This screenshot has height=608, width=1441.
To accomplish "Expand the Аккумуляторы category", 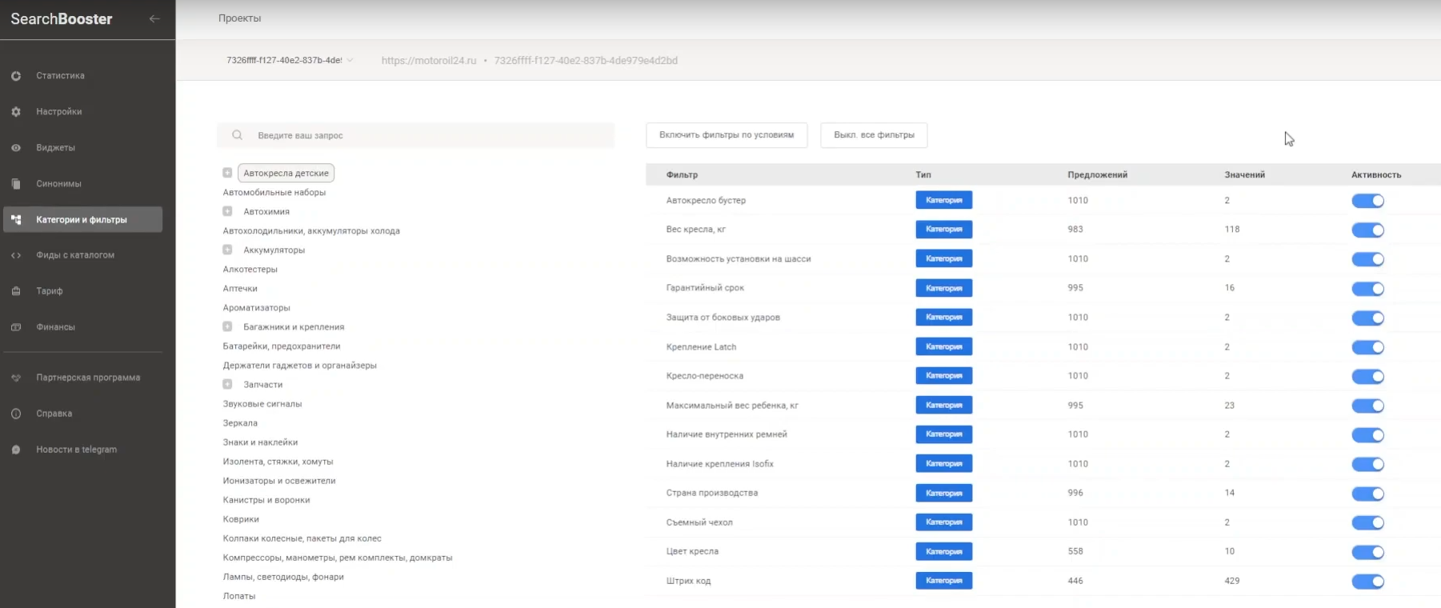I will pyautogui.click(x=227, y=250).
